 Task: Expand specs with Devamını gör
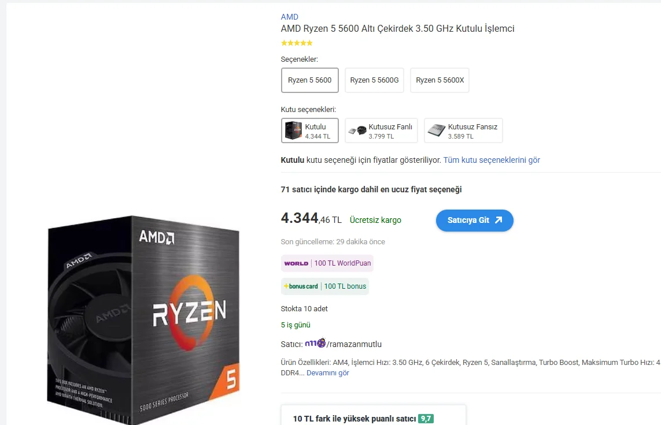[327, 373]
